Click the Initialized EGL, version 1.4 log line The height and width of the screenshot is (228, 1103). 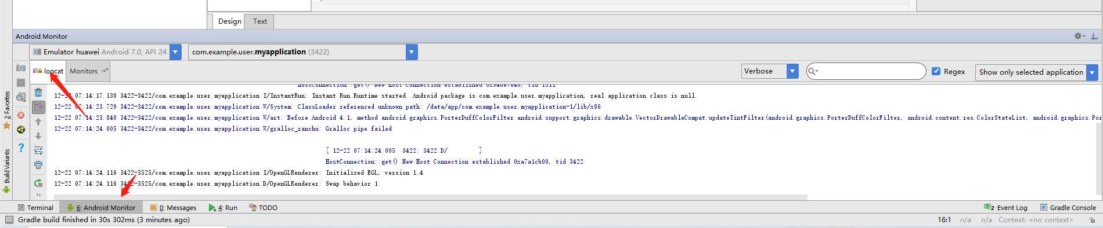[239, 173]
